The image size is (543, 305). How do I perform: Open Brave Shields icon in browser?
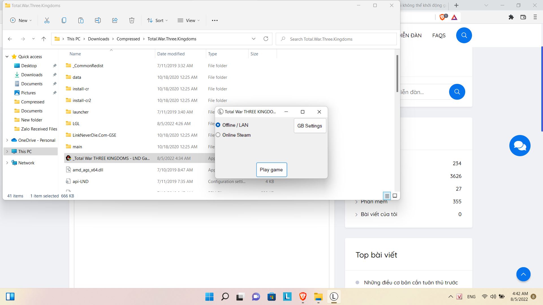click(443, 17)
